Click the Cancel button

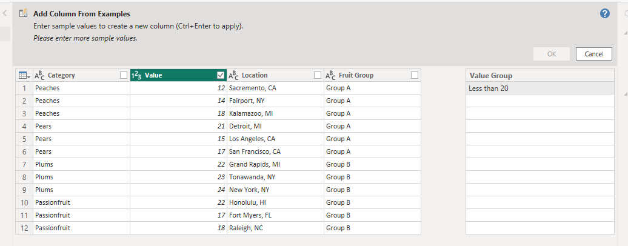click(593, 54)
